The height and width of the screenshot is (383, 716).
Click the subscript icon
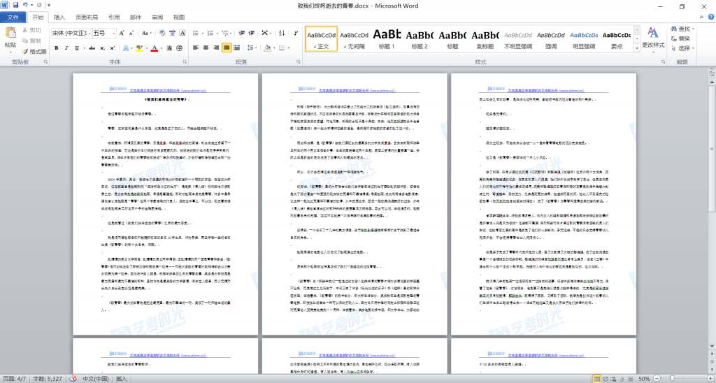point(101,48)
